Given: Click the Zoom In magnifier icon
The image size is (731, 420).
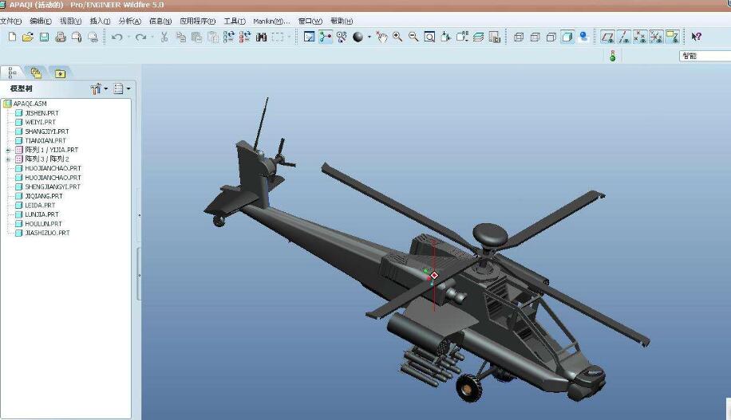Looking at the screenshot, I should click(x=397, y=37).
